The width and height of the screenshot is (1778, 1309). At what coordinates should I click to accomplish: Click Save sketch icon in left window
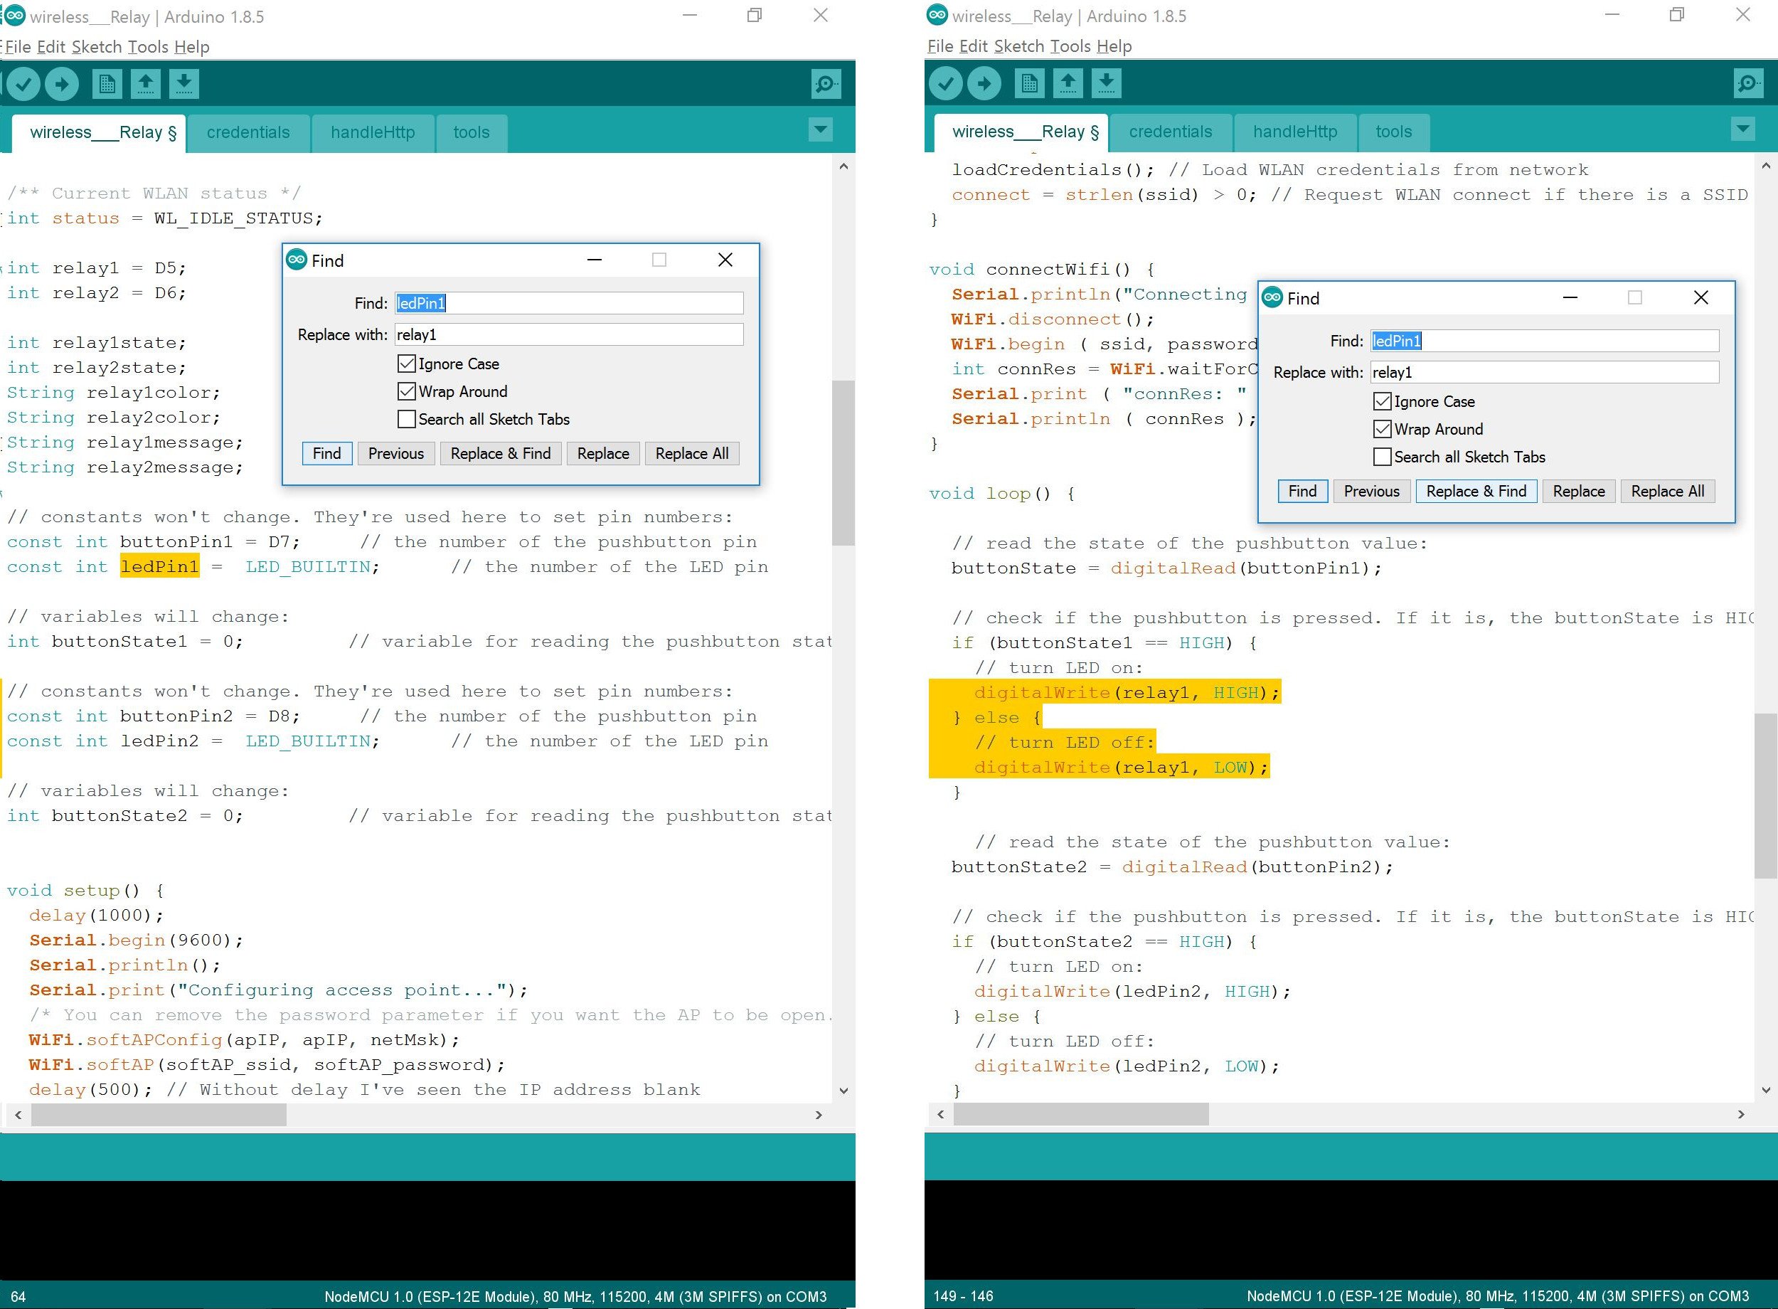[183, 84]
